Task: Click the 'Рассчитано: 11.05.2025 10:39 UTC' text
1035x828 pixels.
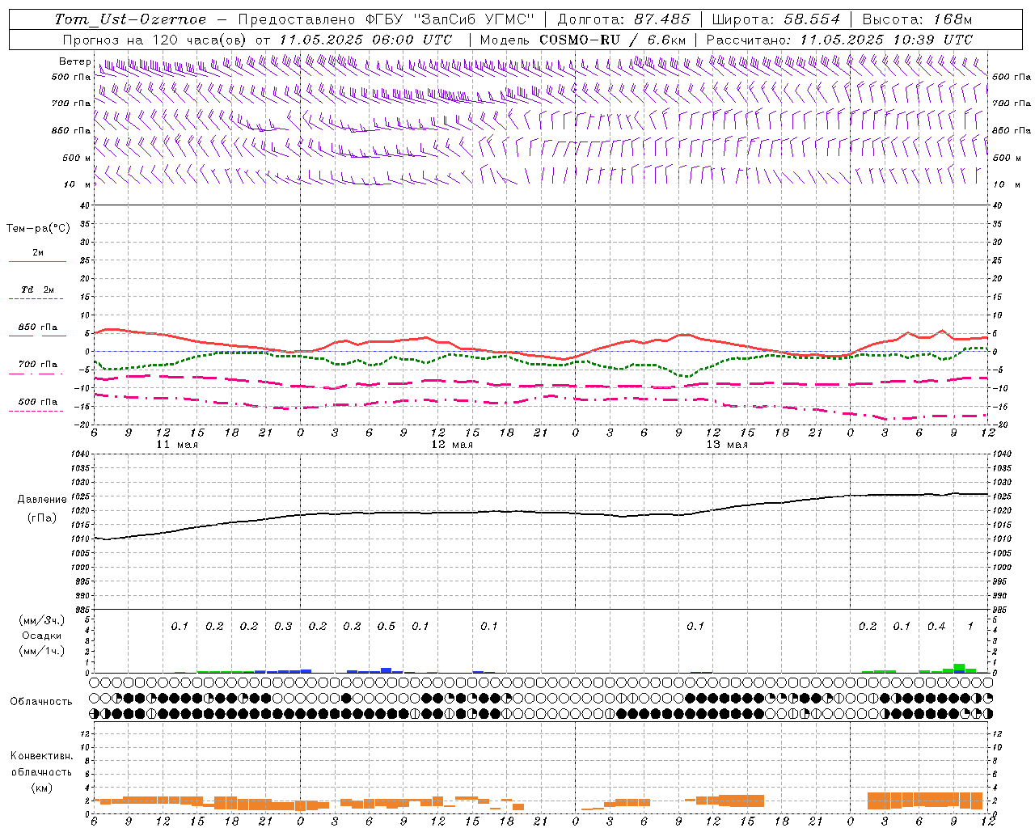Action: (x=839, y=40)
